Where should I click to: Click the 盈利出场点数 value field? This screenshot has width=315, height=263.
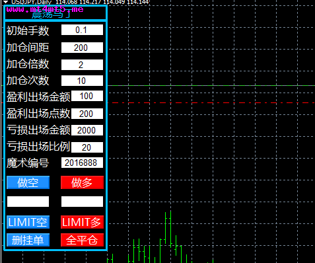click(x=87, y=114)
